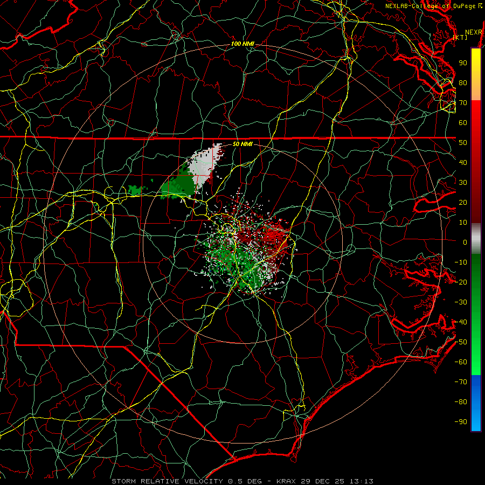Image resolution: width=485 pixels, height=485 pixels.
Task: Click the -30 value on the velocity scale
Action: click(x=461, y=302)
